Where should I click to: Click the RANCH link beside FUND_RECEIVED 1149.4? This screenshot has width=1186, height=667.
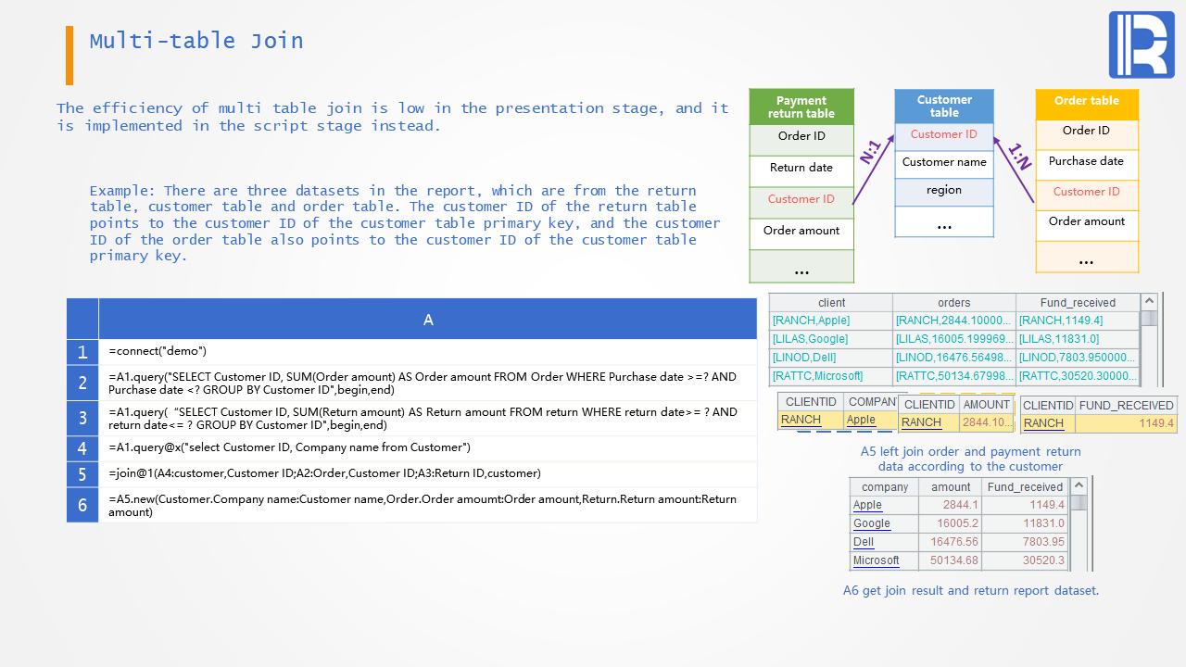(x=1043, y=423)
